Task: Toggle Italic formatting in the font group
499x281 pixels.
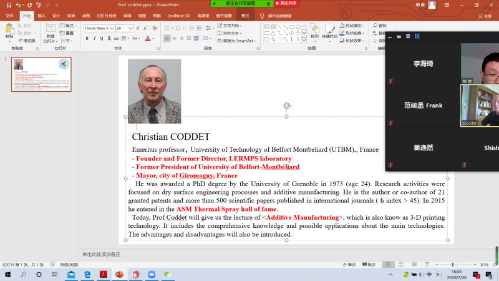Action: pyautogui.click(x=95, y=38)
